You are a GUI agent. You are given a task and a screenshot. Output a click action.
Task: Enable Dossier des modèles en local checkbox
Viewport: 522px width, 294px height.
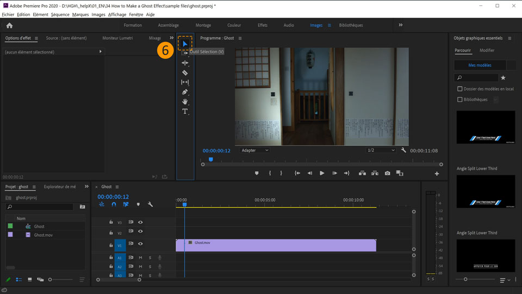pos(460,89)
